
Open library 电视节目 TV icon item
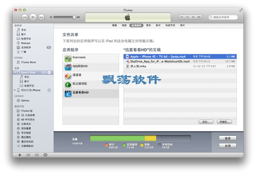pyautogui.click(x=24, y=39)
